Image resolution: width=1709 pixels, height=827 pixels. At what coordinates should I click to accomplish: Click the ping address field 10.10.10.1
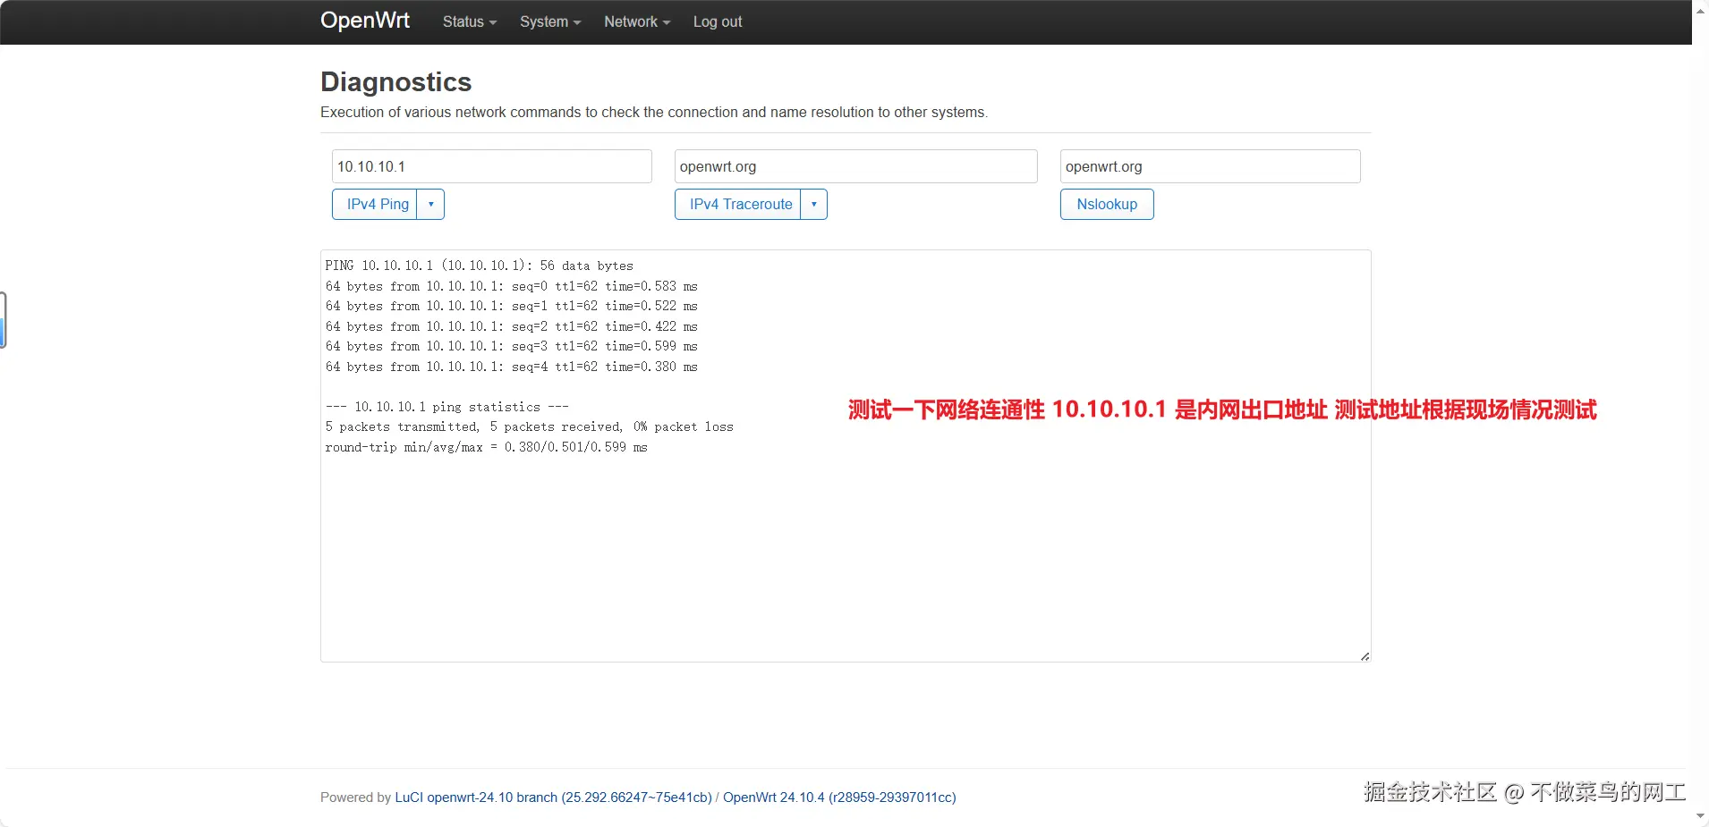pyautogui.click(x=491, y=166)
